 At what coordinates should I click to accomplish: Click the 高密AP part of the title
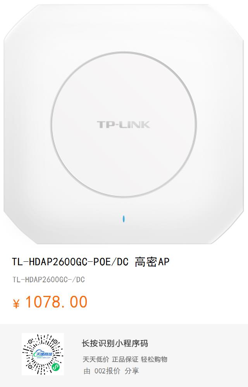152,262
